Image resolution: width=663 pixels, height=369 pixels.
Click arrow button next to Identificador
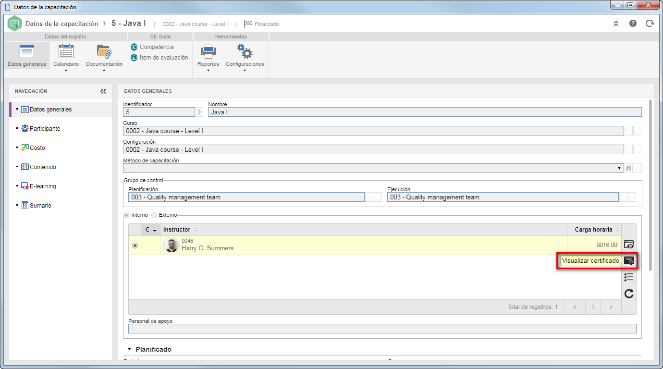point(199,112)
